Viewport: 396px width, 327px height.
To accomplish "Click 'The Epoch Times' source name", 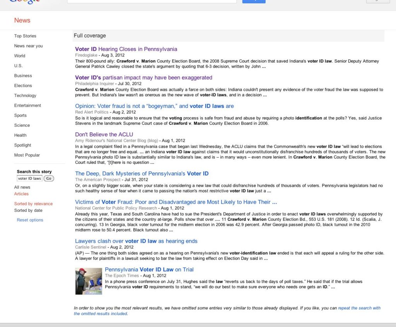I will pyautogui.click(x=122, y=276).
